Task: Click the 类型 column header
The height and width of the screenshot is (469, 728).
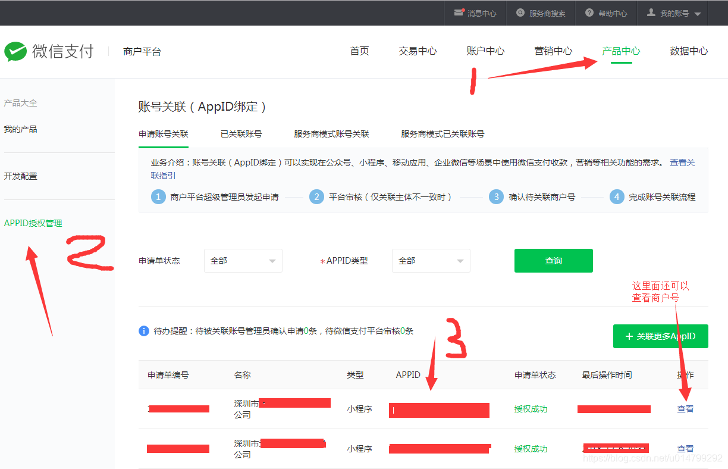Action: (x=356, y=375)
